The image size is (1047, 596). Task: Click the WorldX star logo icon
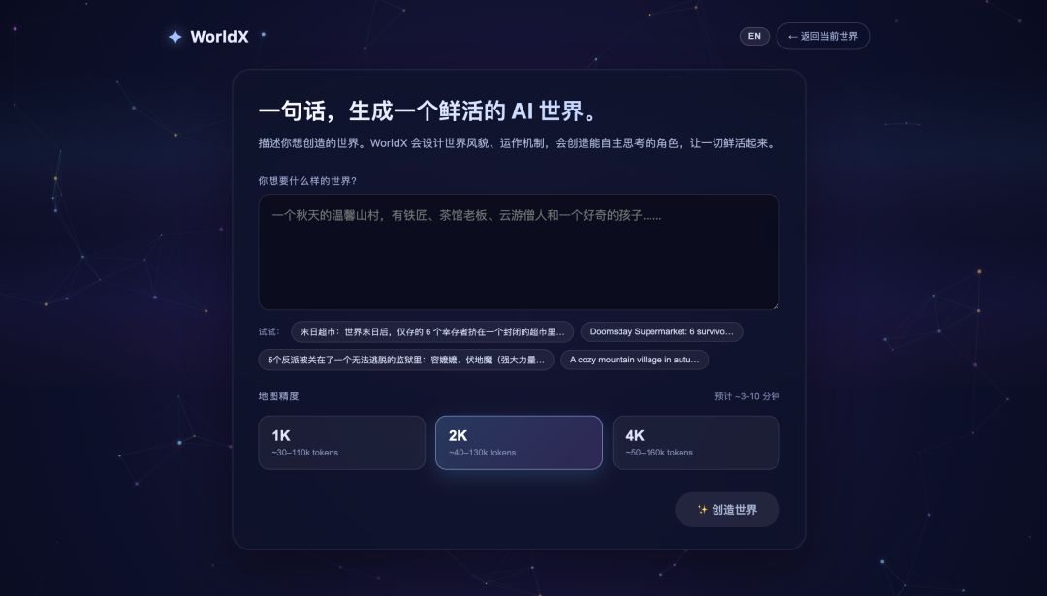click(174, 37)
